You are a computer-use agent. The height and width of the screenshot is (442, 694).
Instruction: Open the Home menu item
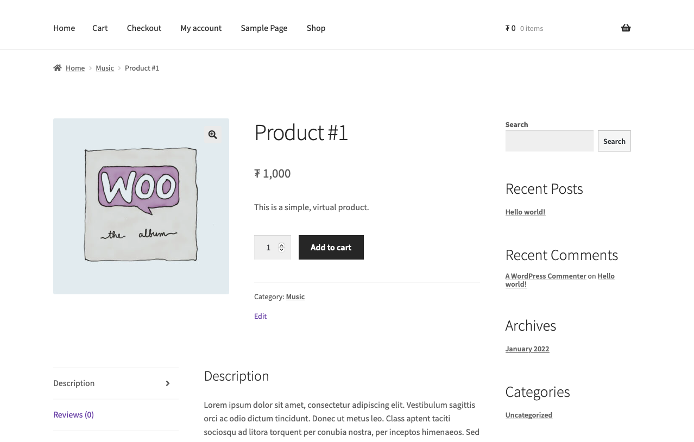[x=64, y=28]
